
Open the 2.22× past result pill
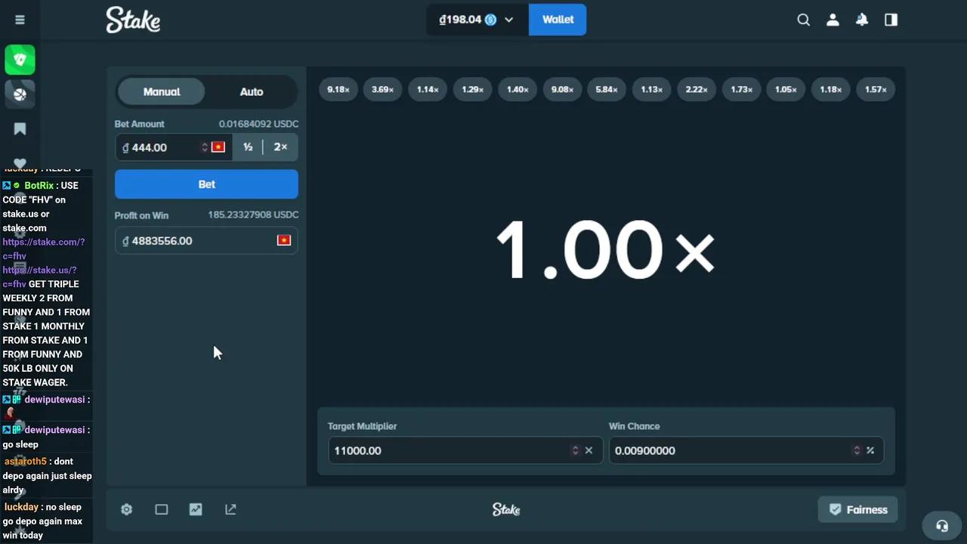click(697, 90)
